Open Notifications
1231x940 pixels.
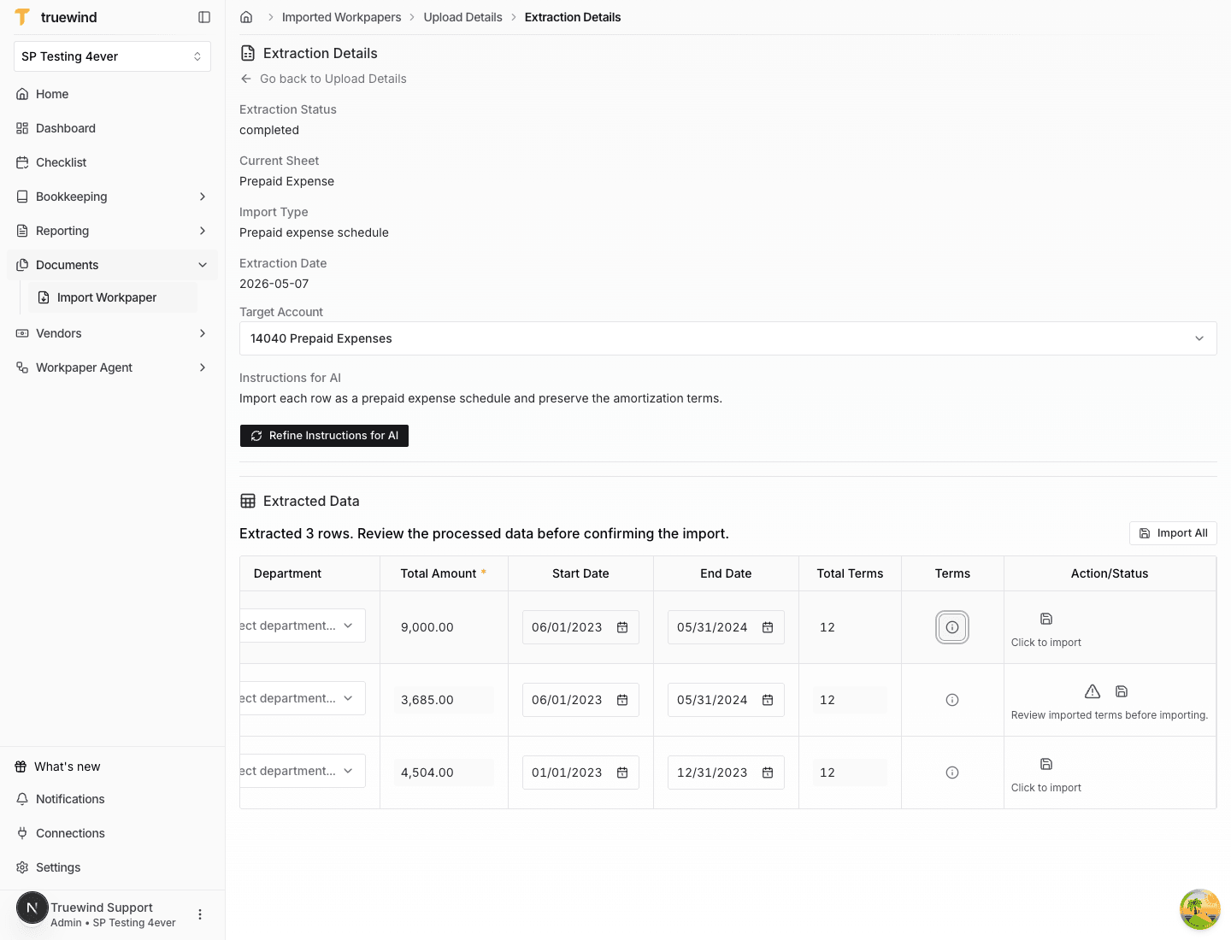(x=112, y=799)
